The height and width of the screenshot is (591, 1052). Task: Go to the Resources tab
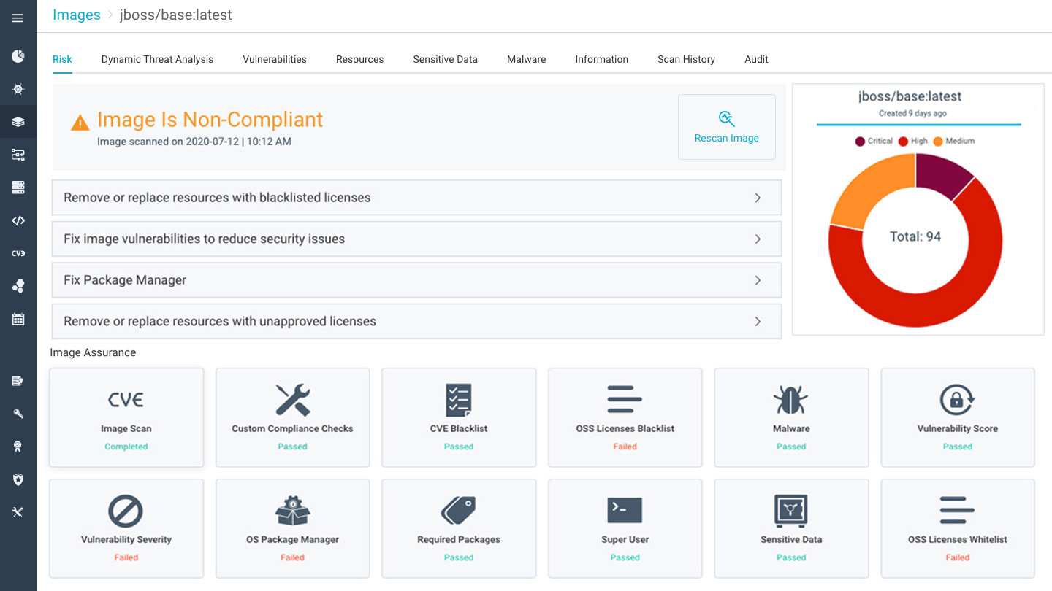click(359, 59)
